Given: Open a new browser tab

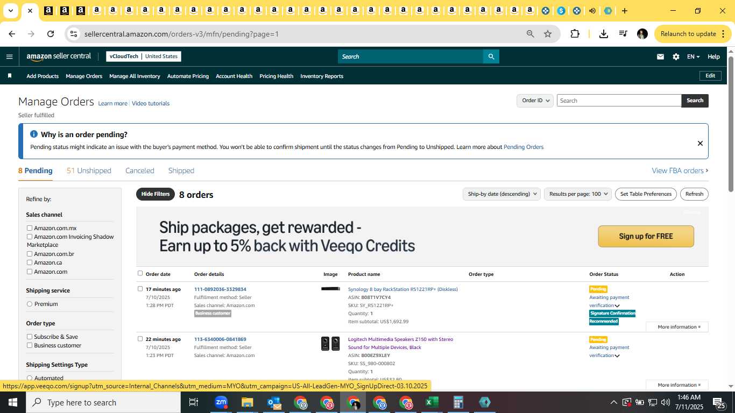Looking at the screenshot, I should coord(624,11).
